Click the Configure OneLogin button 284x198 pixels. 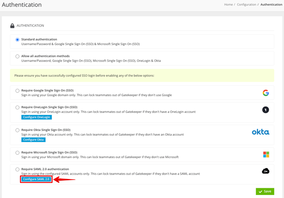point(36,117)
